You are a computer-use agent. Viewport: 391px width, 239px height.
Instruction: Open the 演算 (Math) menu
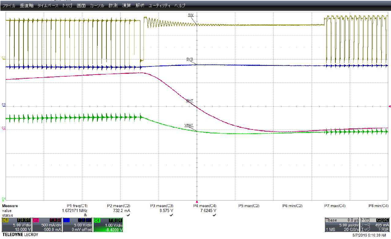(x=126, y=6)
